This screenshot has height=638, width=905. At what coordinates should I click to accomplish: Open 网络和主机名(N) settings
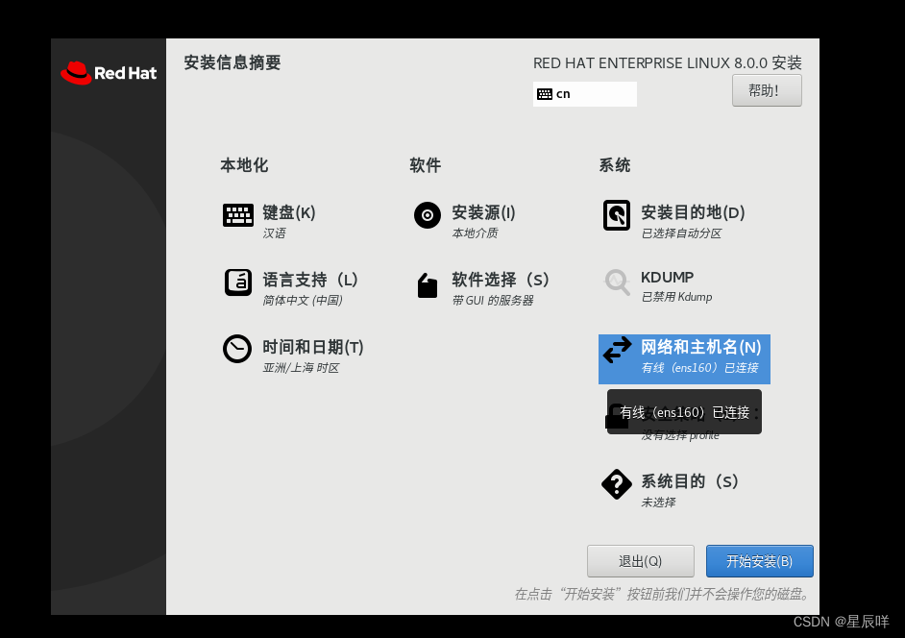tap(701, 347)
